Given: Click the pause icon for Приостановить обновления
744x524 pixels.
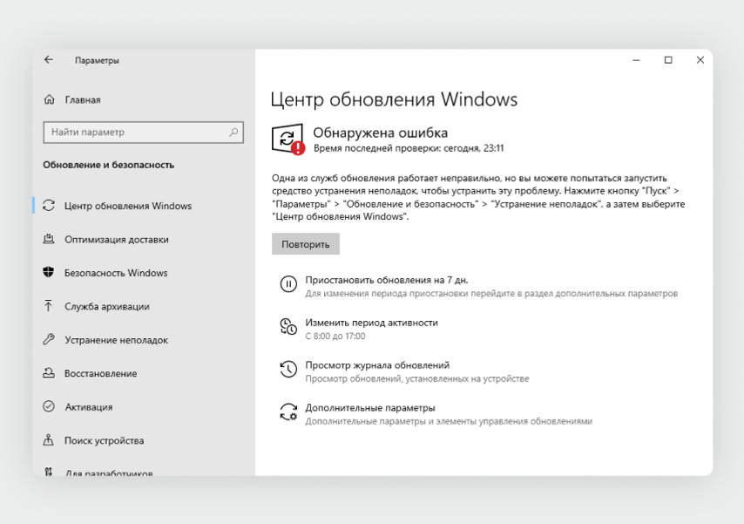Looking at the screenshot, I should coord(288,284).
